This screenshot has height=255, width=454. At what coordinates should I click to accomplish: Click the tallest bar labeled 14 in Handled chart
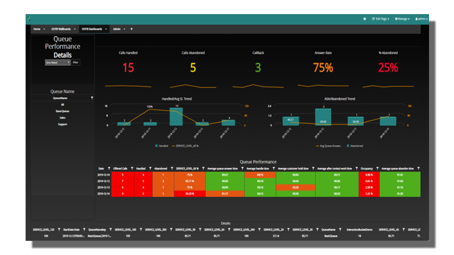(x=176, y=117)
